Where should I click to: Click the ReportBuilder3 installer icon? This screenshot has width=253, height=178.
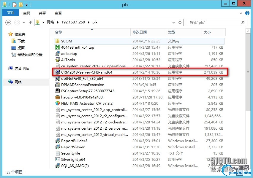(57, 141)
